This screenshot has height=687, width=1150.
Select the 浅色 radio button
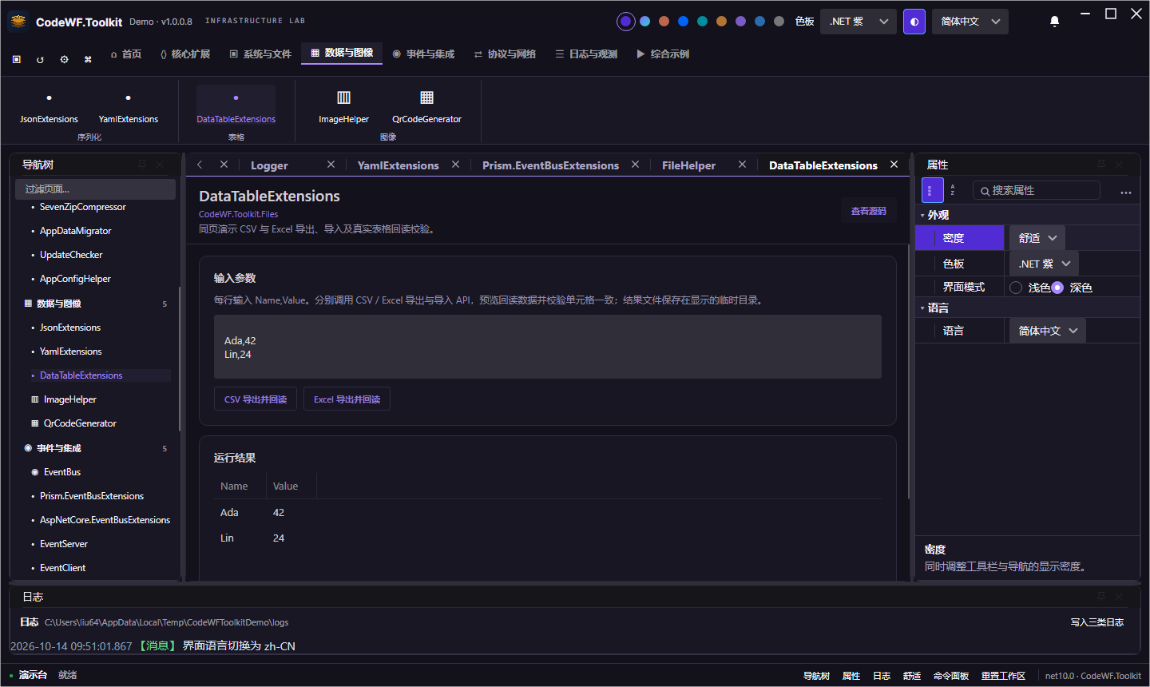click(x=1016, y=288)
